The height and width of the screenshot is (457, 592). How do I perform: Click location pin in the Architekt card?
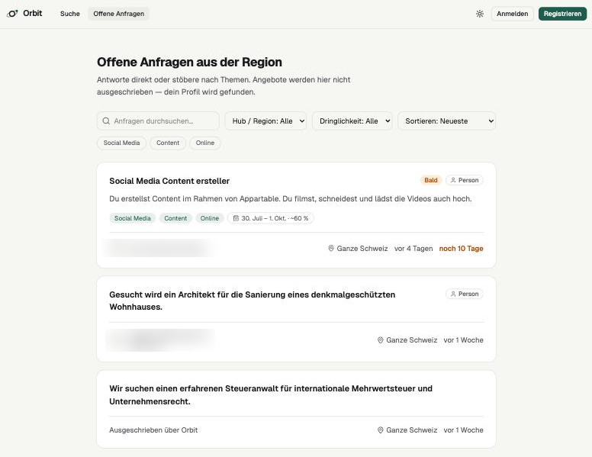381,340
